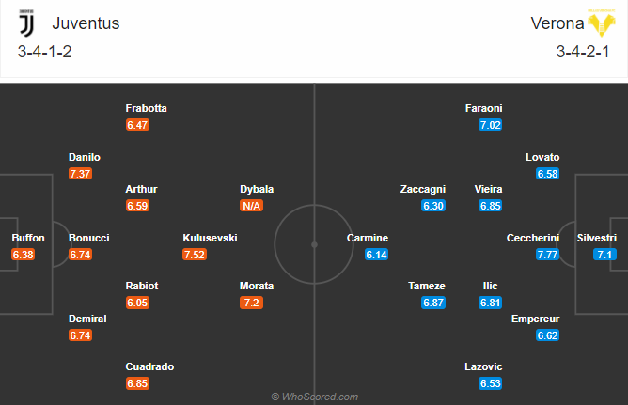Click the Juventus club crest icon
The width and height of the screenshot is (628, 405).
coord(25,23)
